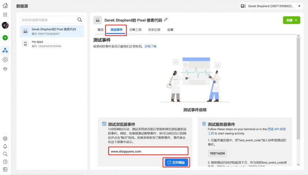Select the my apps data source row
308x175 pixels.
click(52, 44)
